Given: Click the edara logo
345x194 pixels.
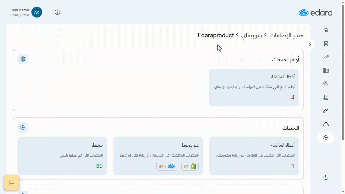Looking at the screenshot, I should (x=316, y=12).
